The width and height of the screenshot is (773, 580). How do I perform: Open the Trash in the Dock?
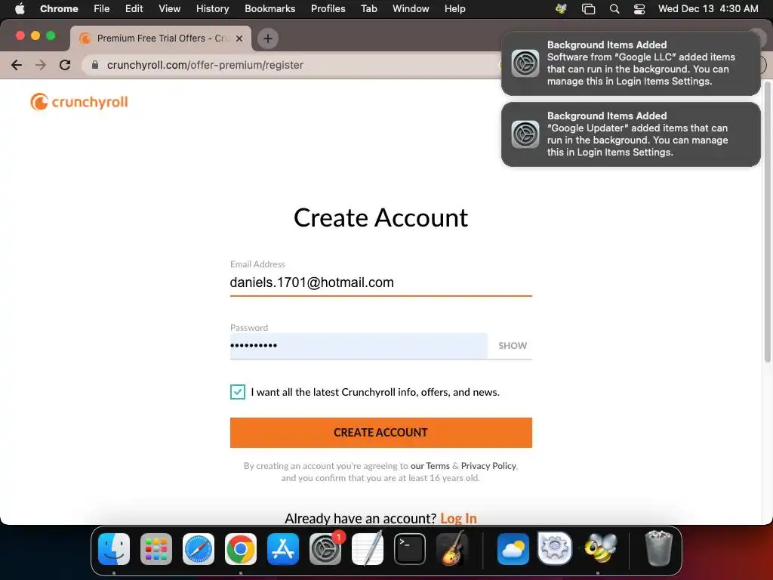(x=658, y=548)
